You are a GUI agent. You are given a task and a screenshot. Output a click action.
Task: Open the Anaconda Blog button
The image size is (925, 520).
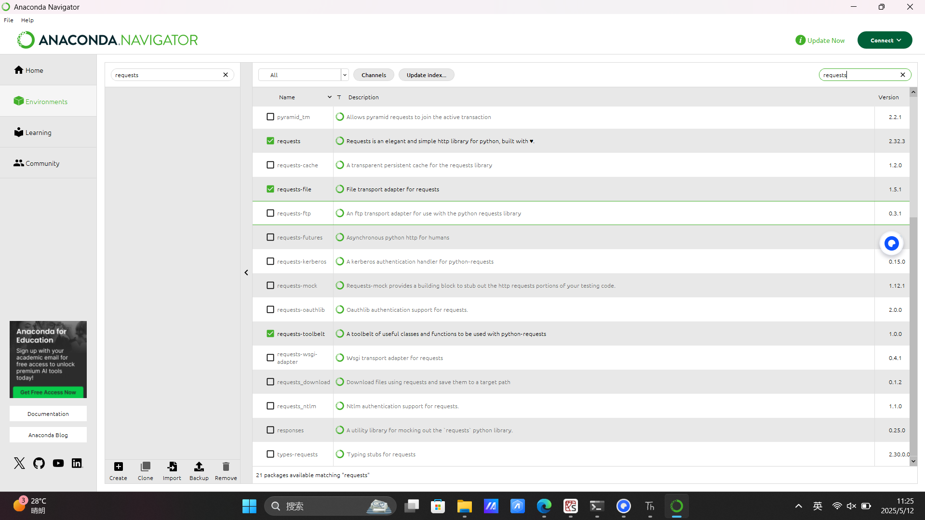click(x=48, y=435)
